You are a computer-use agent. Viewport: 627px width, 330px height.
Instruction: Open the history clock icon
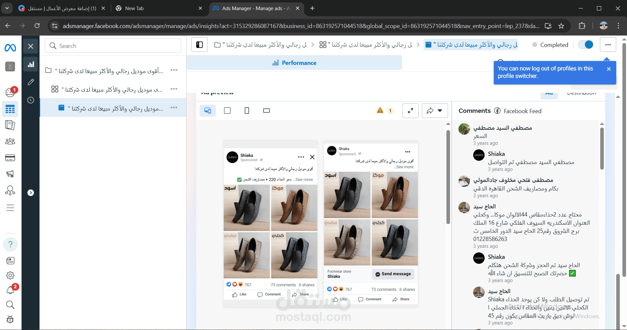31,100
